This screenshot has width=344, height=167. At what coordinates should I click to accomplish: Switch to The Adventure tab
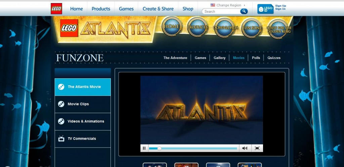coord(175,58)
